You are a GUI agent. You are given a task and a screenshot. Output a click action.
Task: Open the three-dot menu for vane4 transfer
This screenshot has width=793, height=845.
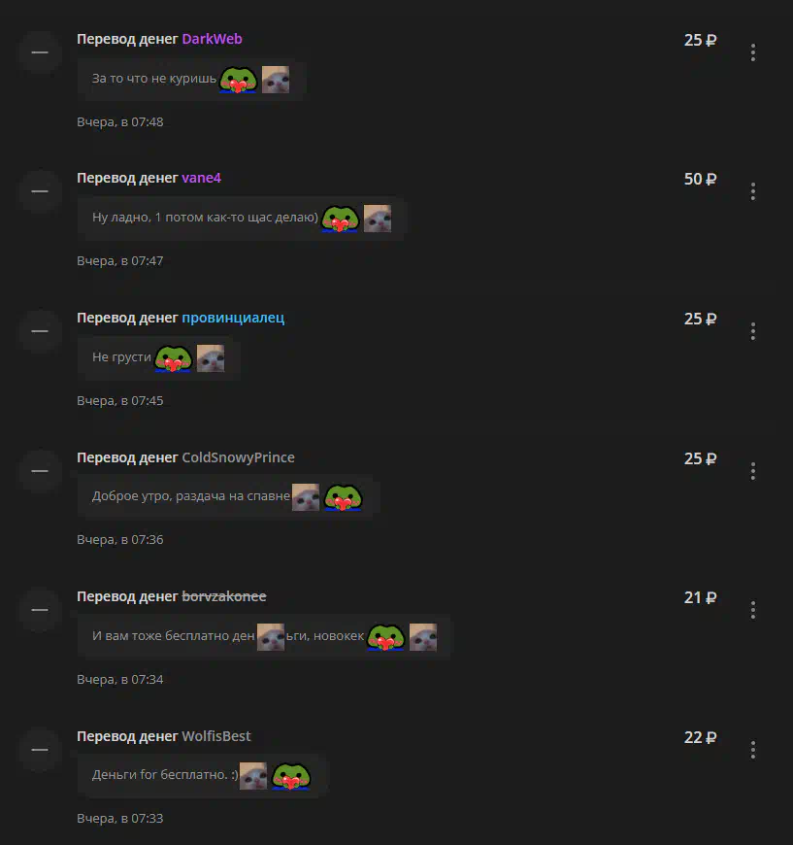[x=752, y=191]
